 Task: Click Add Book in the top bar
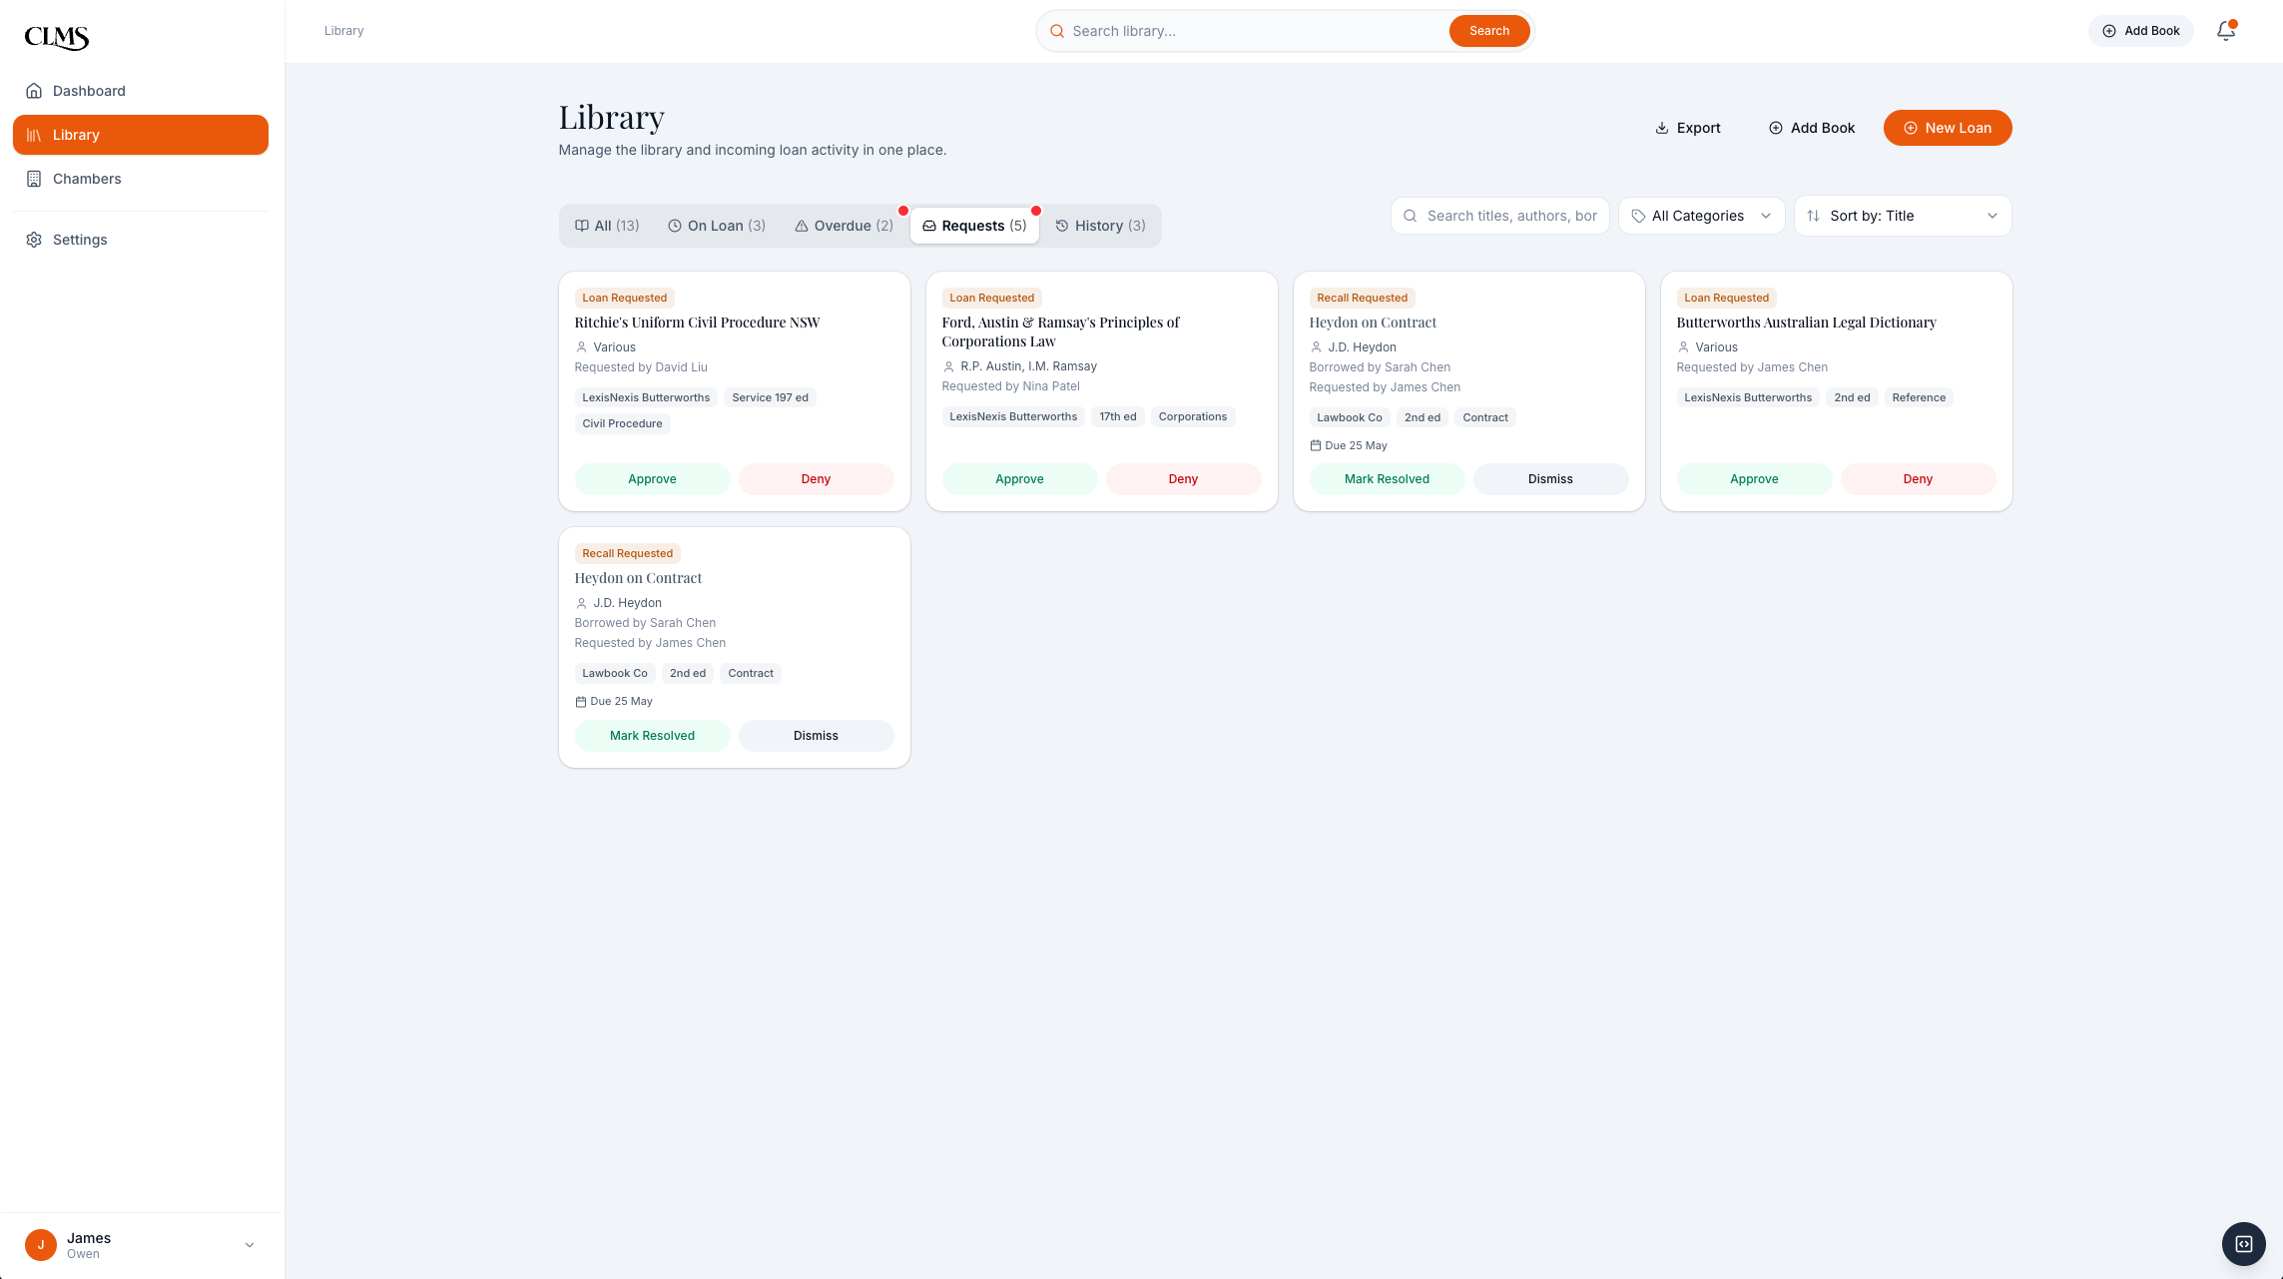pyautogui.click(x=2140, y=31)
